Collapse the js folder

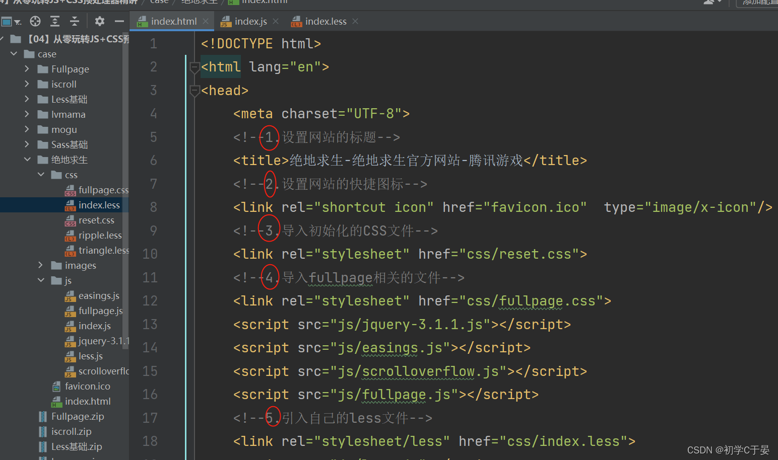pos(41,280)
